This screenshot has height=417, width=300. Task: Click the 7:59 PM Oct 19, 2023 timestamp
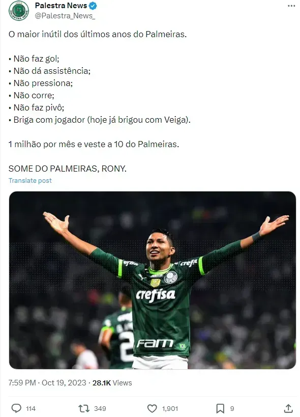pyautogui.click(x=47, y=383)
